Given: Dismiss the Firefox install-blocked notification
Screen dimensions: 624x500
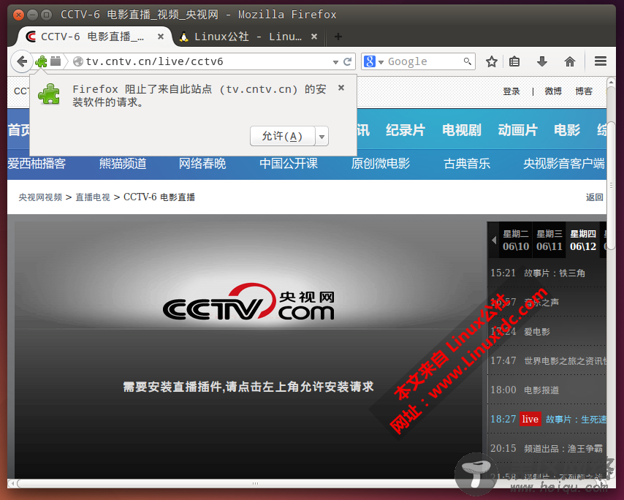Looking at the screenshot, I should [x=341, y=88].
